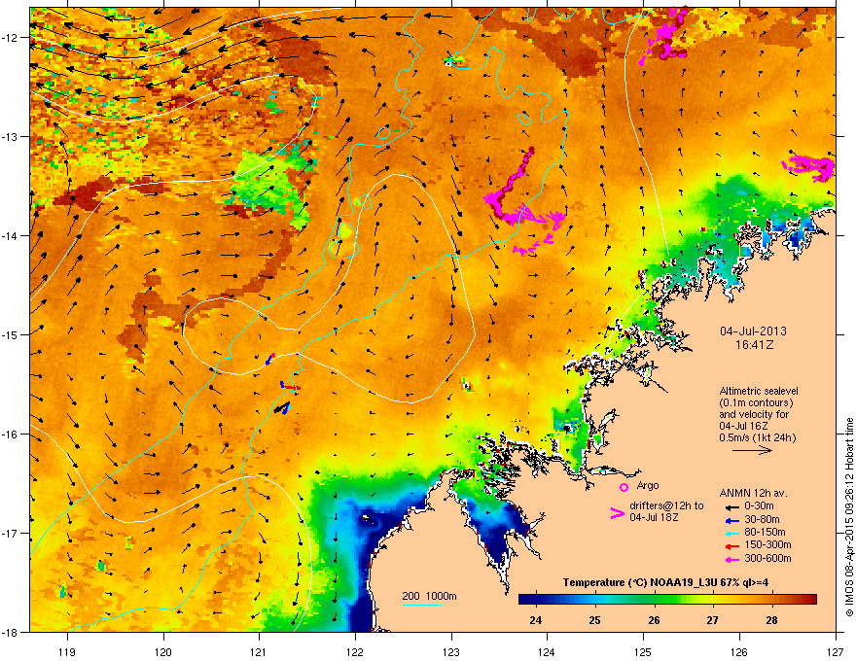Click the latitude axis label '-13'
The width and height of the screenshot is (856, 661).
point(10,137)
